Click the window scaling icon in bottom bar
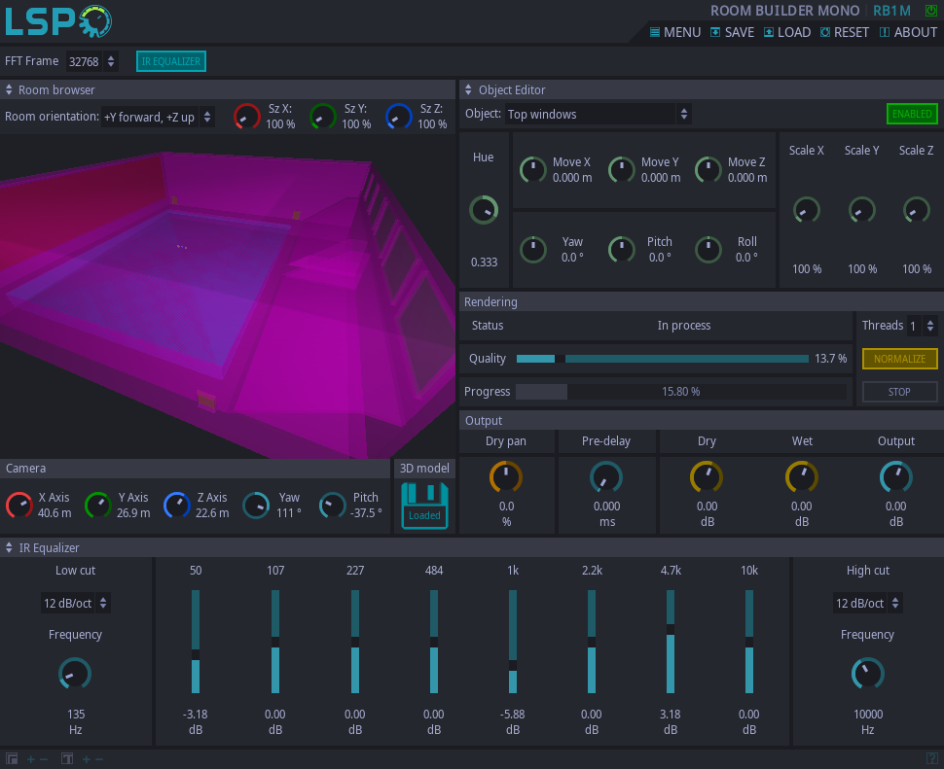 click(x=12, y=758)
